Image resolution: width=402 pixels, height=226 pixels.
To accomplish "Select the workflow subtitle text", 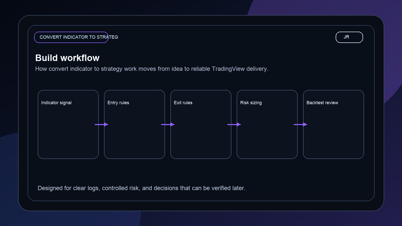I will (152, 69).
